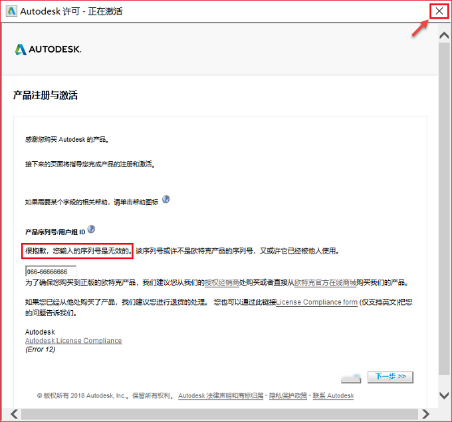Screen dimensions: 452x422
Task: Click the 下一步 >> button
Action: (x=390, y=377)
